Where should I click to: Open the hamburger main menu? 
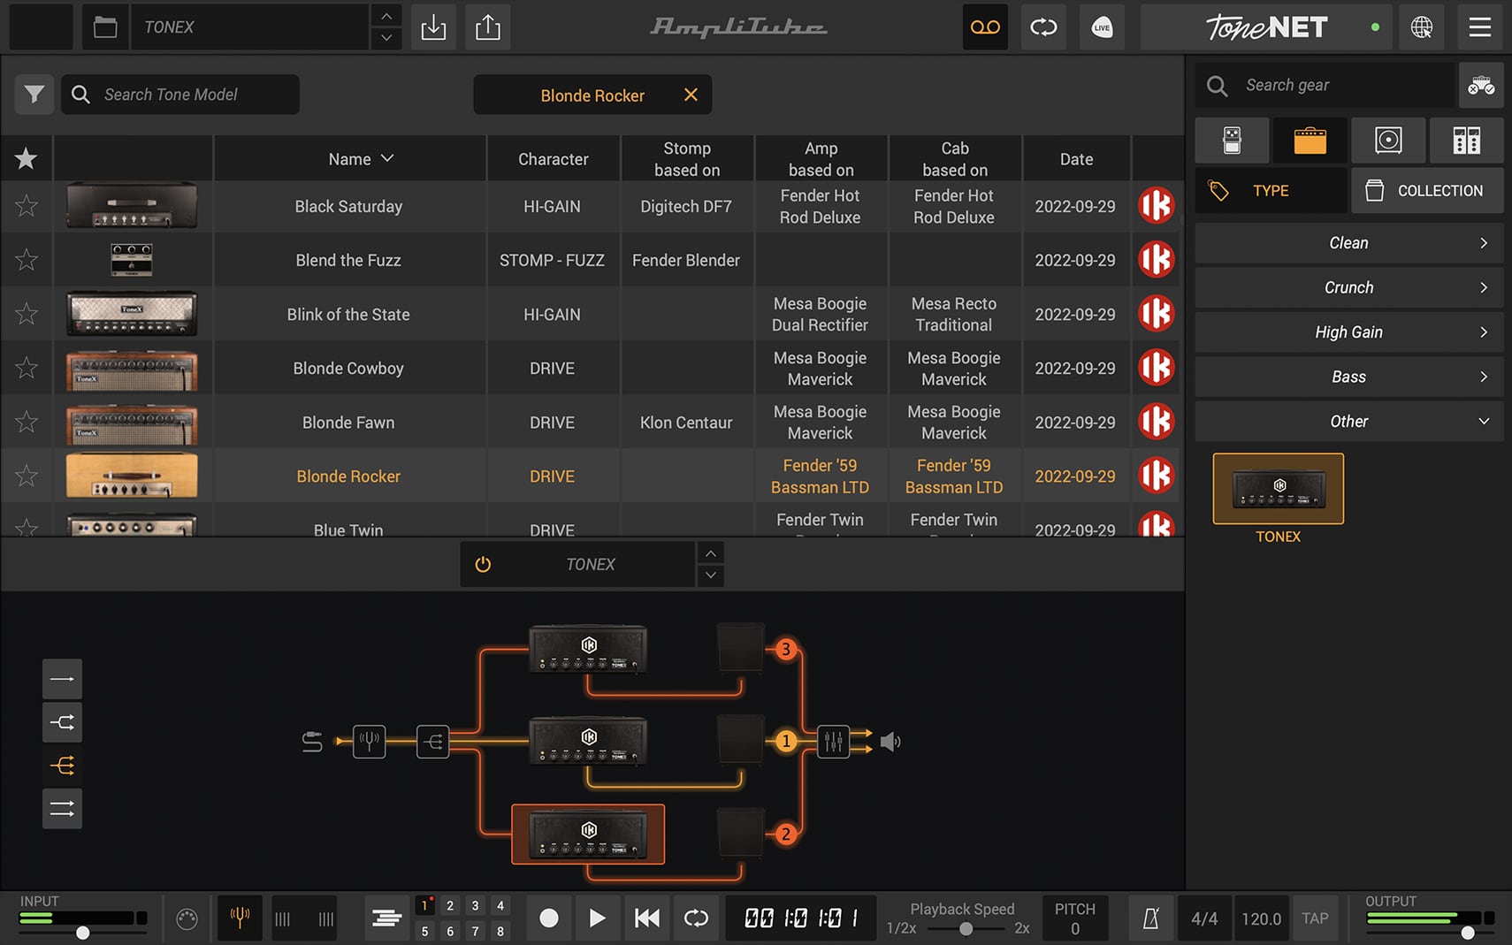pyautogui.click(x=1480, y=27)
